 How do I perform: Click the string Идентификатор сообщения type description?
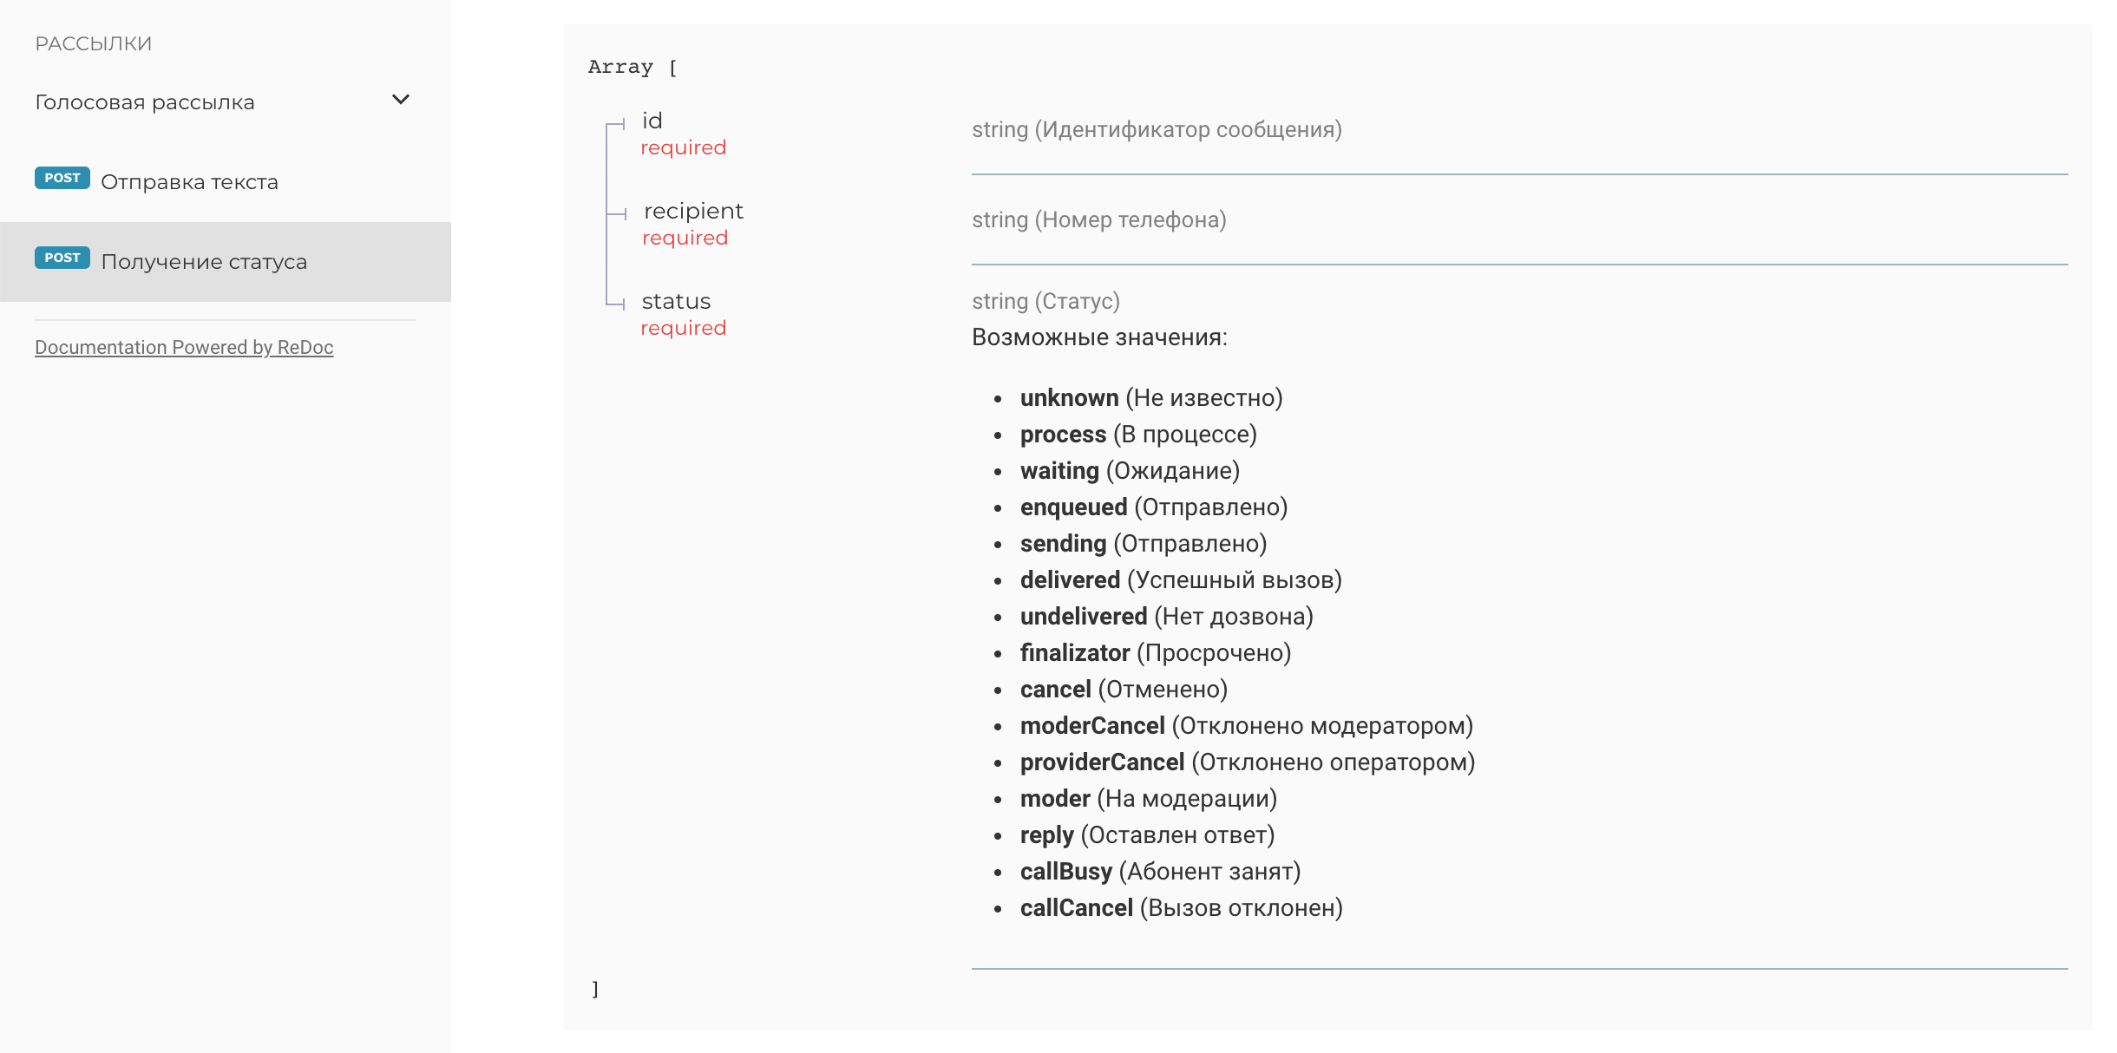(1157, 129)
